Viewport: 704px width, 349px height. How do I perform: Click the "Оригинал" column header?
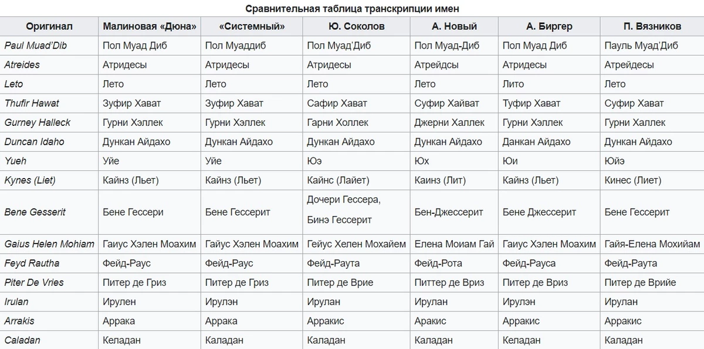tap(49, 26)
